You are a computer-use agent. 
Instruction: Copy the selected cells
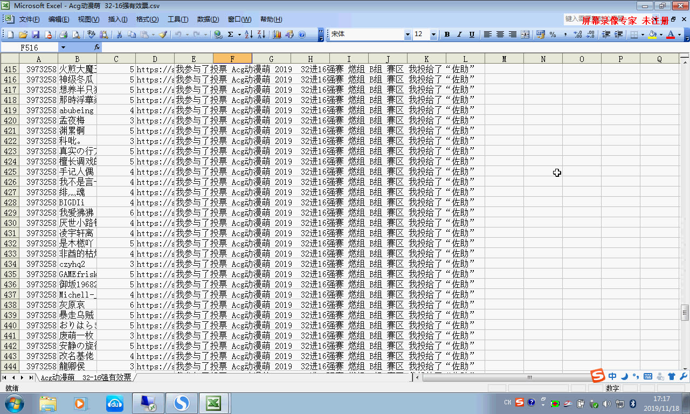pos(132,34)
